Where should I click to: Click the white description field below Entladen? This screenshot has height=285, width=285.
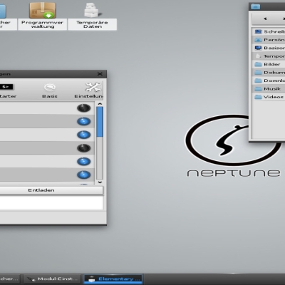(51, 202)
